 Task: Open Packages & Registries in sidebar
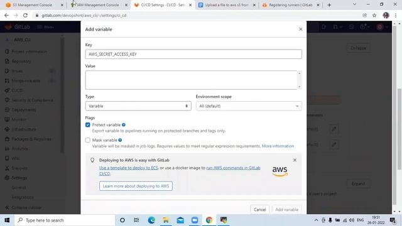(31, 139)
